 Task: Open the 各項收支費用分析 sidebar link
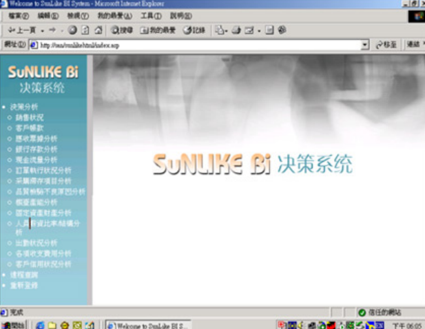tap(43, 253)
